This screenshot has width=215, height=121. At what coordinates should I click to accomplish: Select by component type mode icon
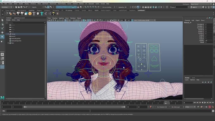pos(51,7)
